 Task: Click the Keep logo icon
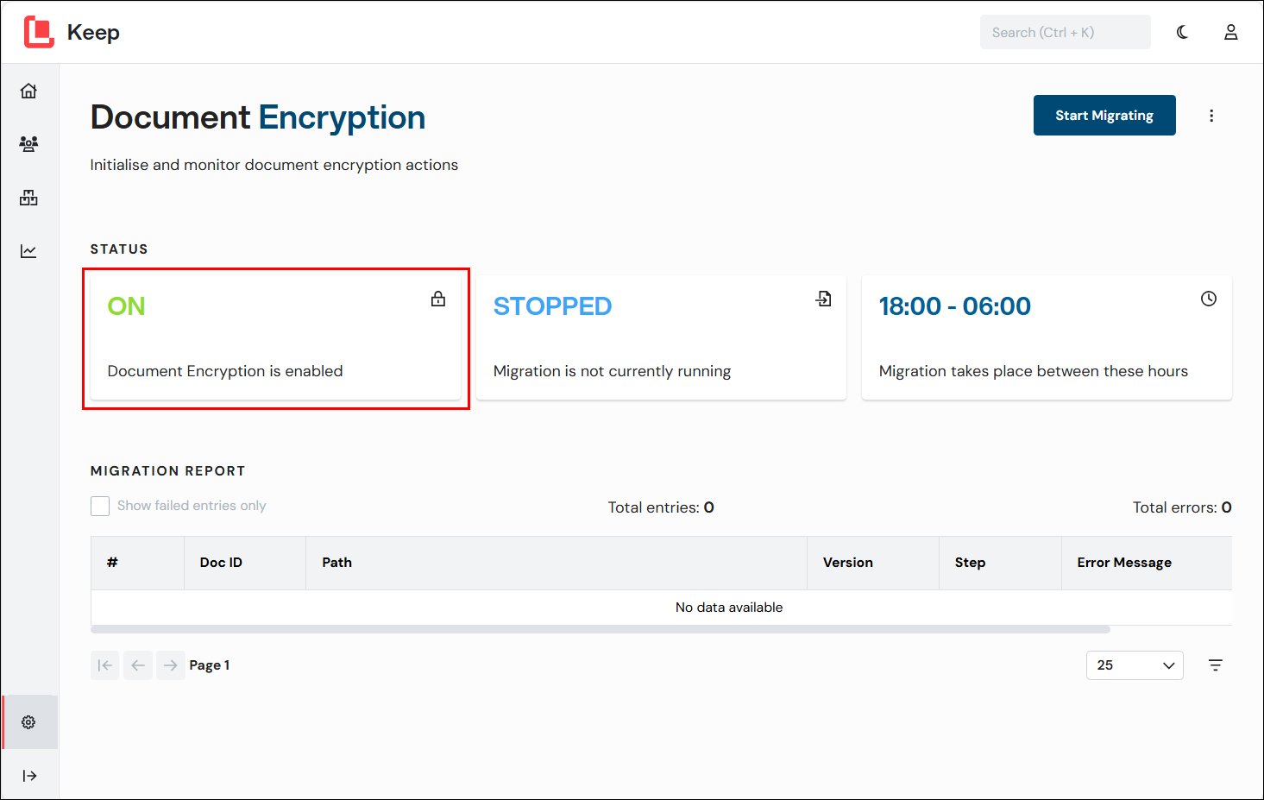point(39,32)
